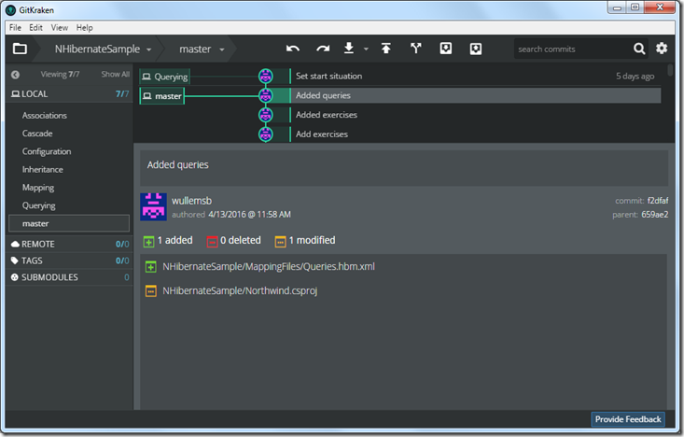
Task: Click the Querying branch label in graph
Action: click(165, 77)
